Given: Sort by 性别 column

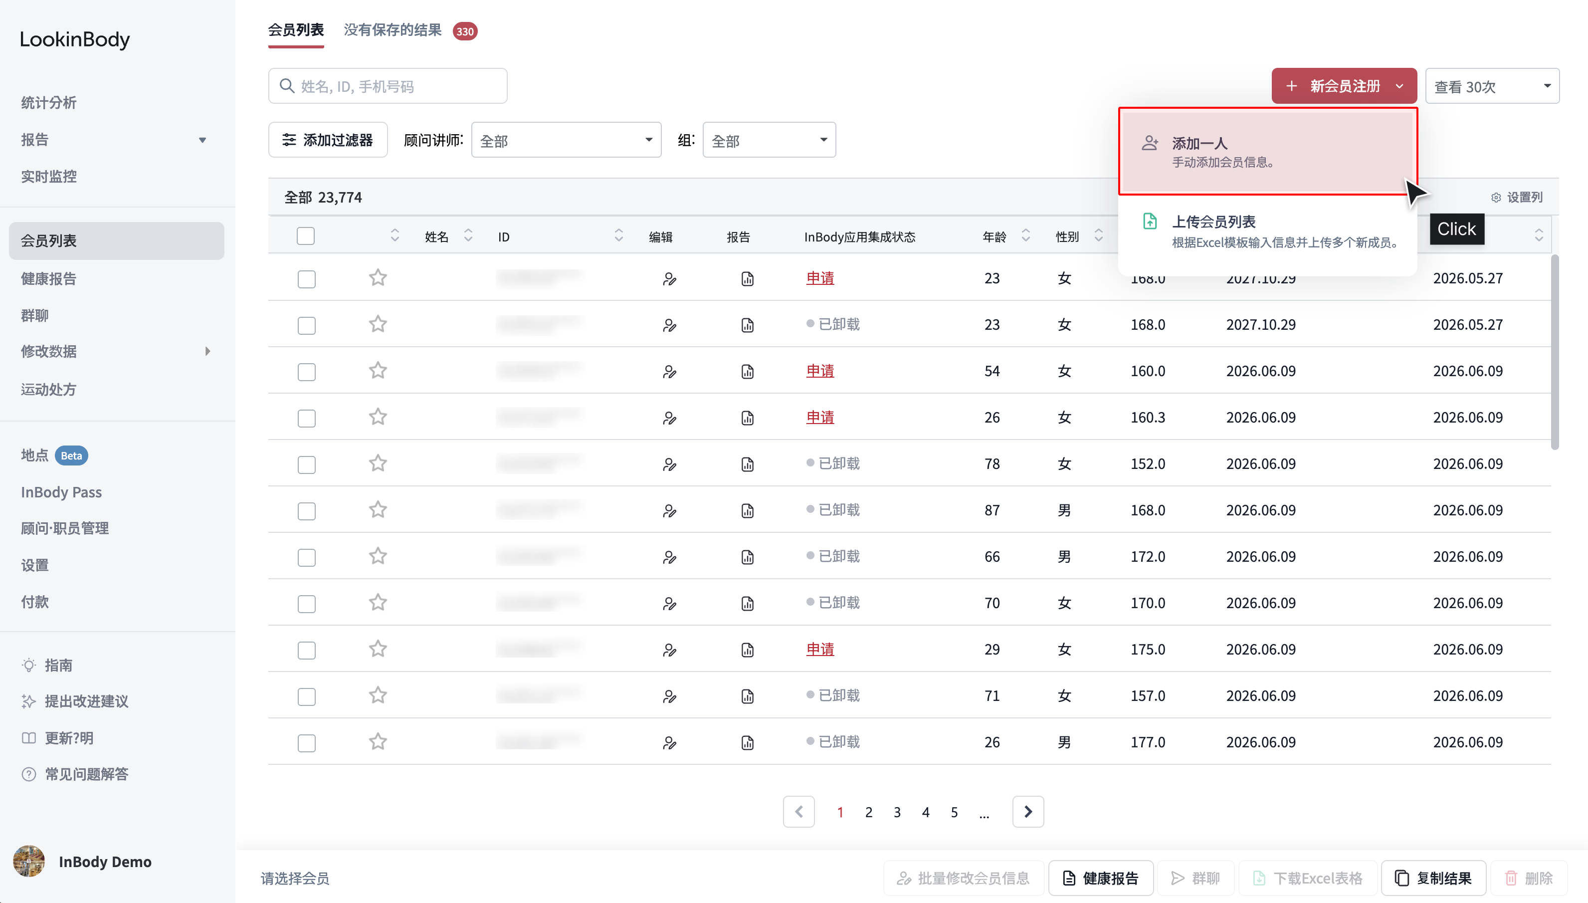Looking at the screenshot, I should pyautogui.click(x=1098, y=235).
